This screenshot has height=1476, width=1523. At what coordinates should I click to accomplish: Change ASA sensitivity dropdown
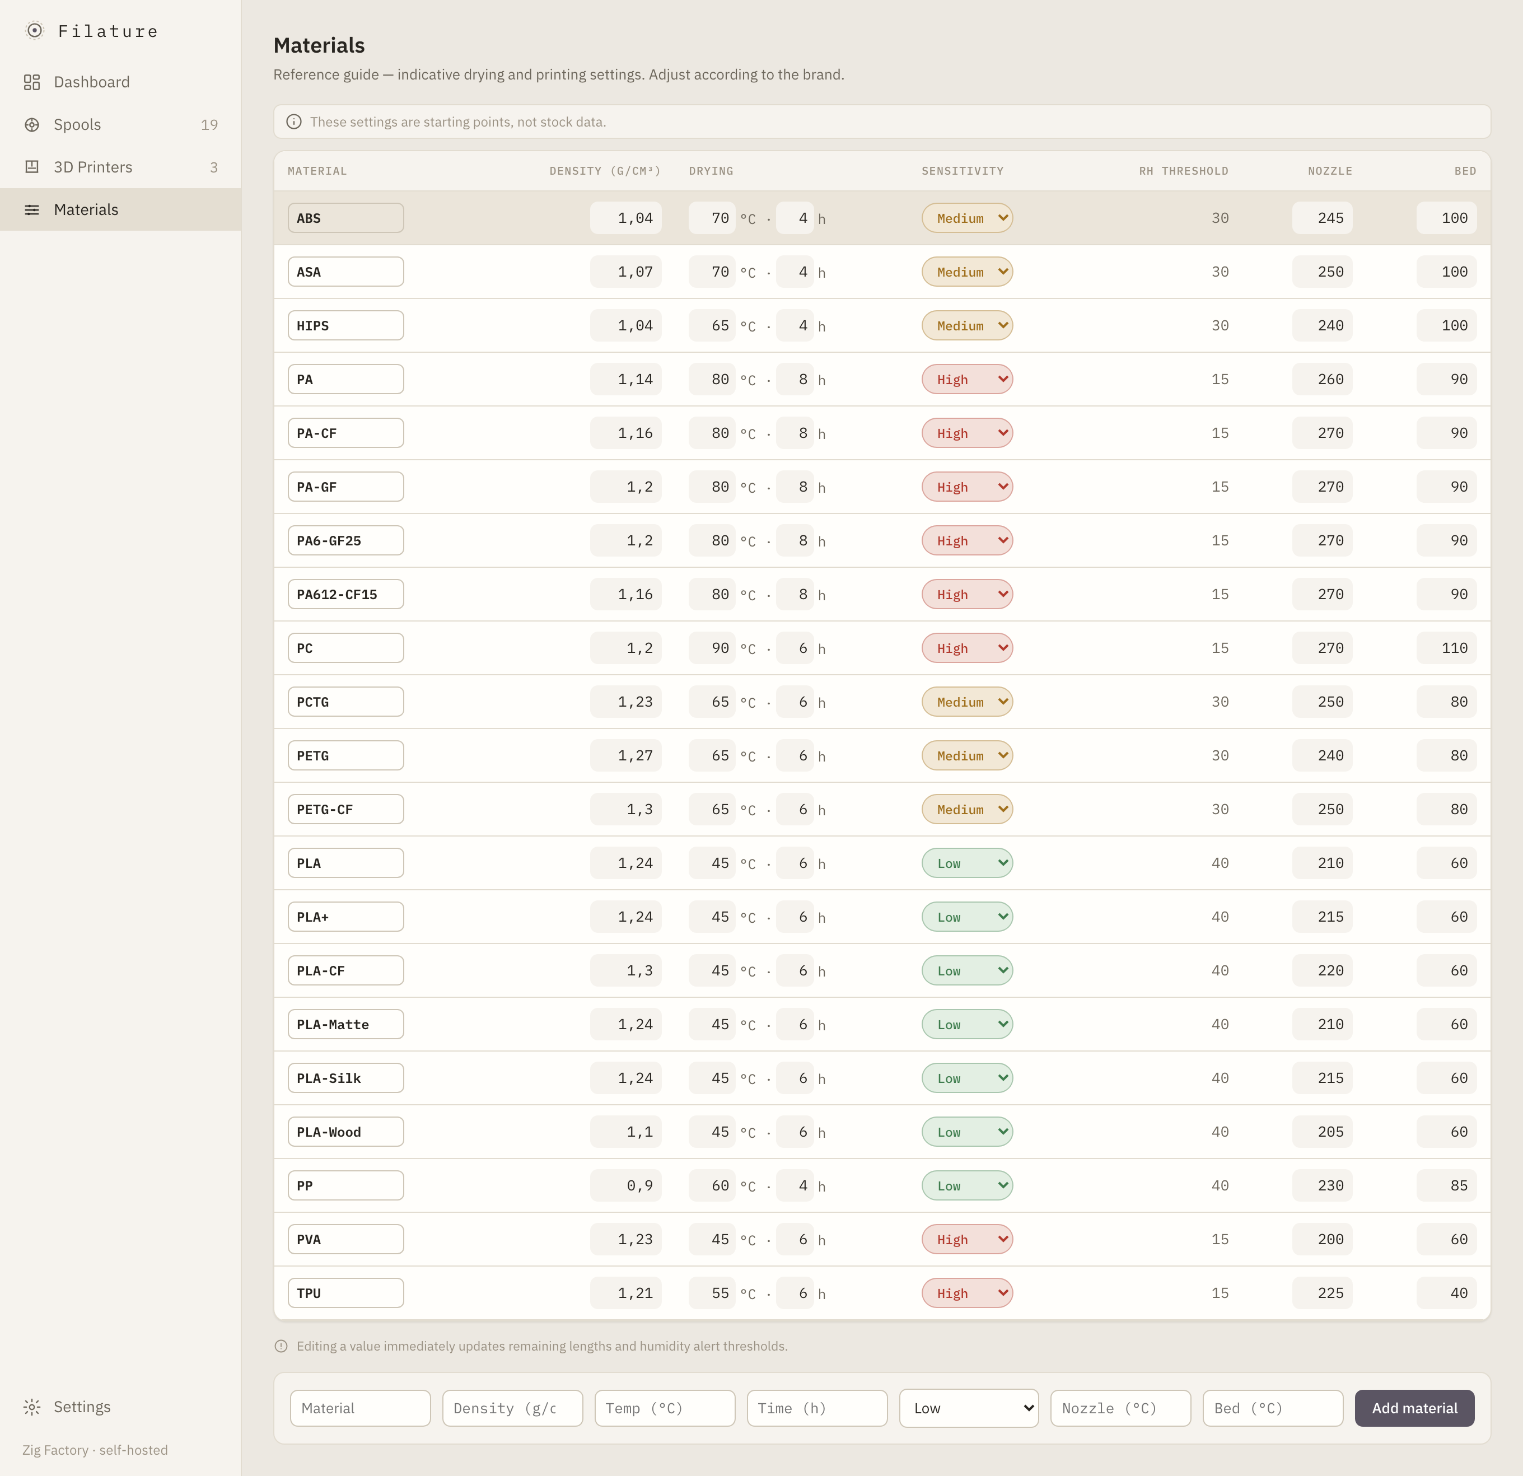pyautogui.click(x=966, y=272)
